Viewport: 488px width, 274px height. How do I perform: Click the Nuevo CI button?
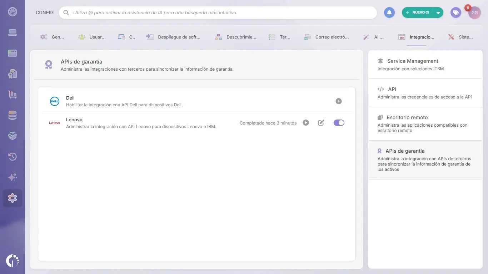tap(417, 12)
